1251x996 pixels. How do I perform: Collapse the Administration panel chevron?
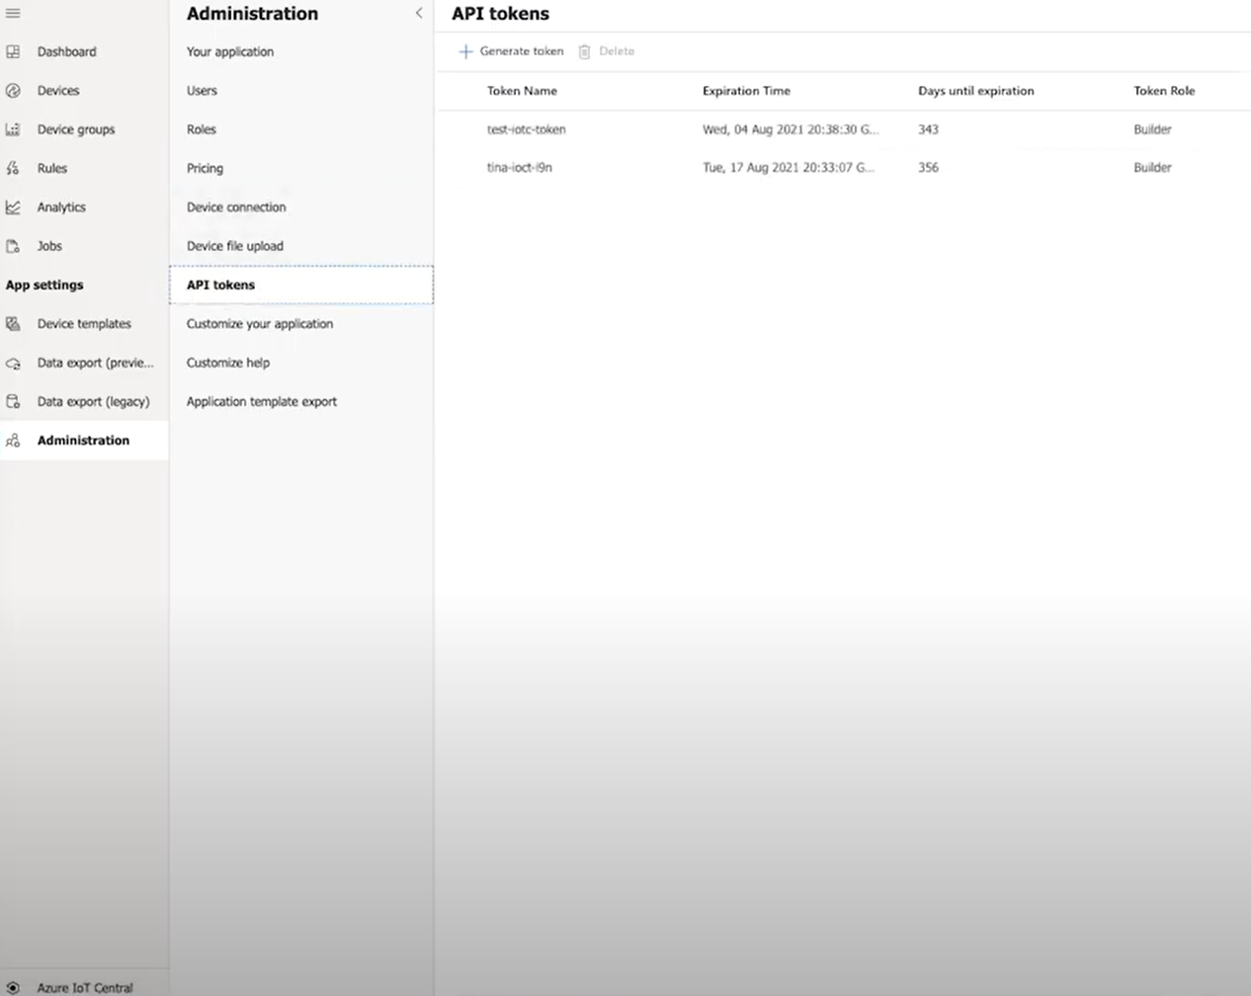pyautogui.click(x=419, y=13)
